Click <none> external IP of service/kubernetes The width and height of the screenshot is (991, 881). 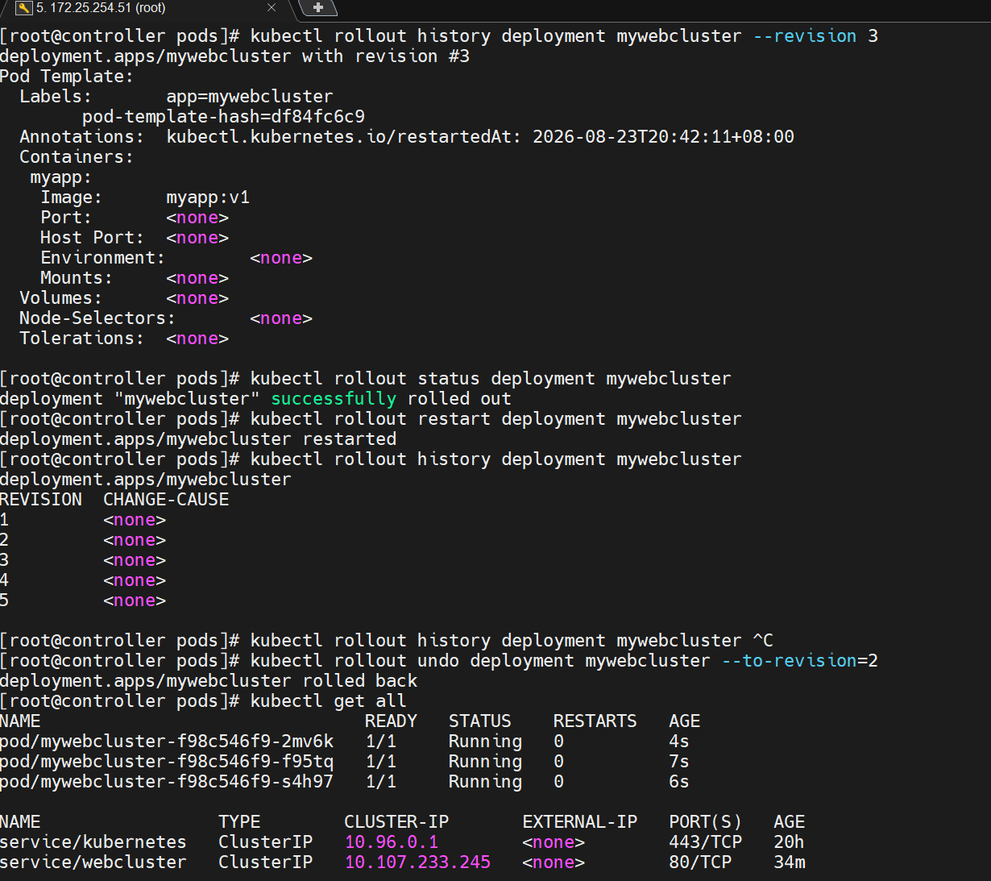(554, 842)
